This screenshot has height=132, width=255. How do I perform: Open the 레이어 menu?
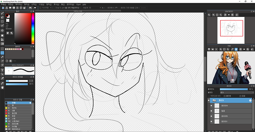tap(18, 5)
